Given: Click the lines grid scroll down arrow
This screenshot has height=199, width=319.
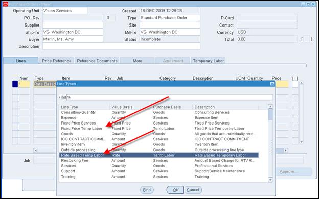Looking at the screenshot, I should [x=302, y=142].
